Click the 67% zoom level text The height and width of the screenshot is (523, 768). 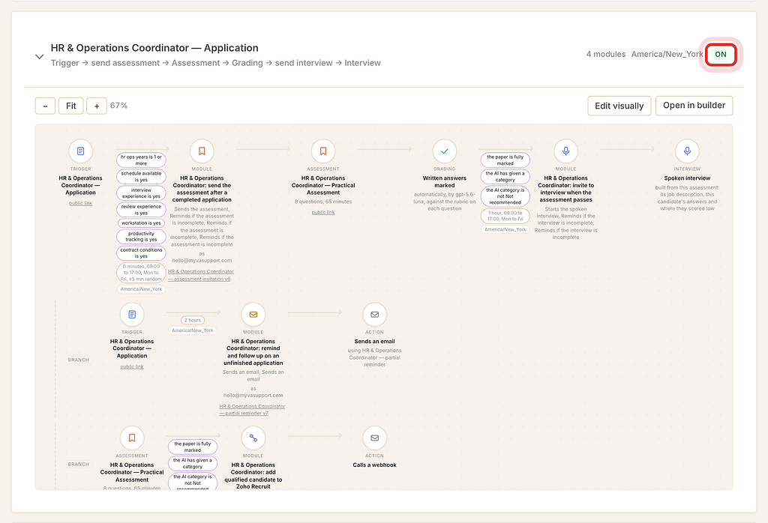(x=118, y=106)
